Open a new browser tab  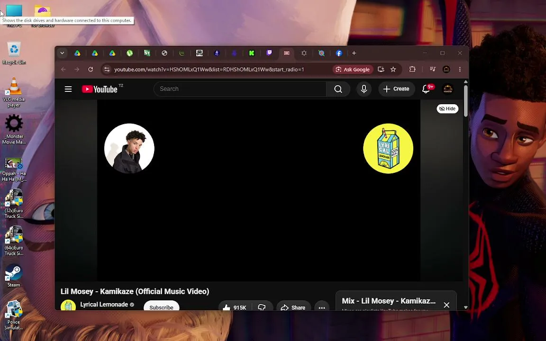tap(354, 53)
